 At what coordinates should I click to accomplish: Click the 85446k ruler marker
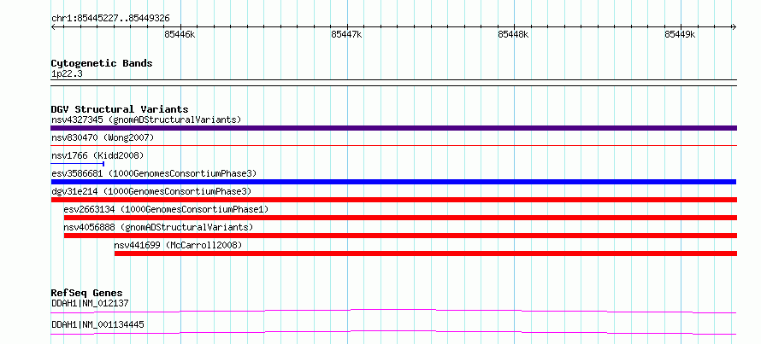click(180, 34)
